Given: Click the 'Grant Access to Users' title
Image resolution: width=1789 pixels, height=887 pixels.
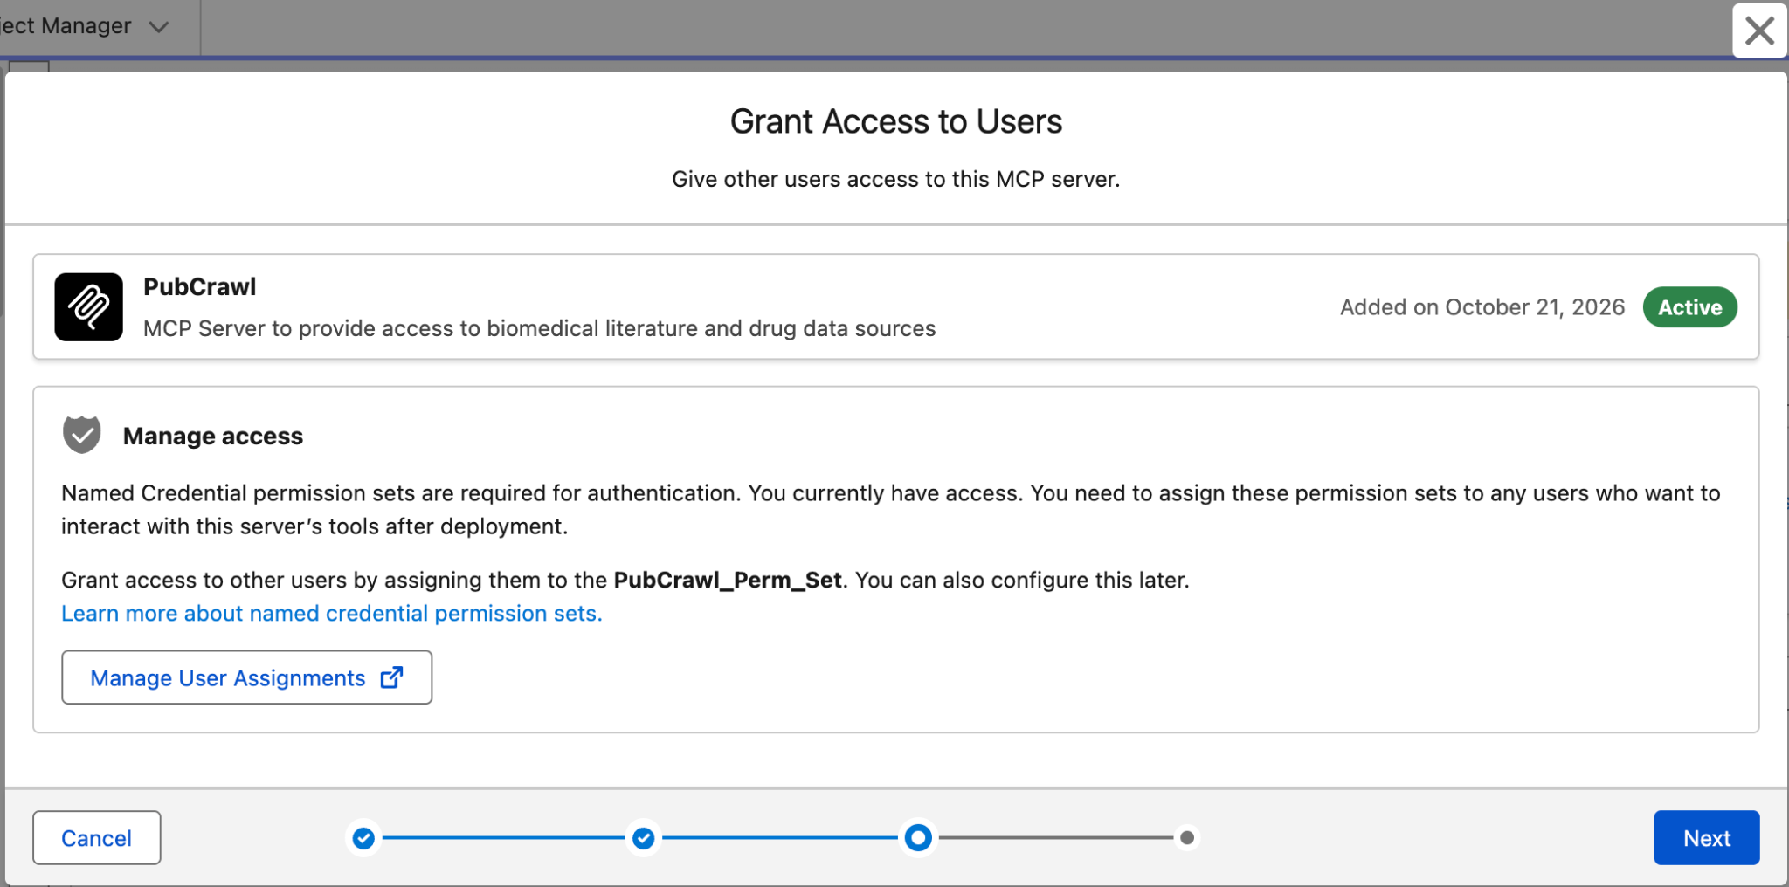Looking at the screenshot, I should pos(896,121).
